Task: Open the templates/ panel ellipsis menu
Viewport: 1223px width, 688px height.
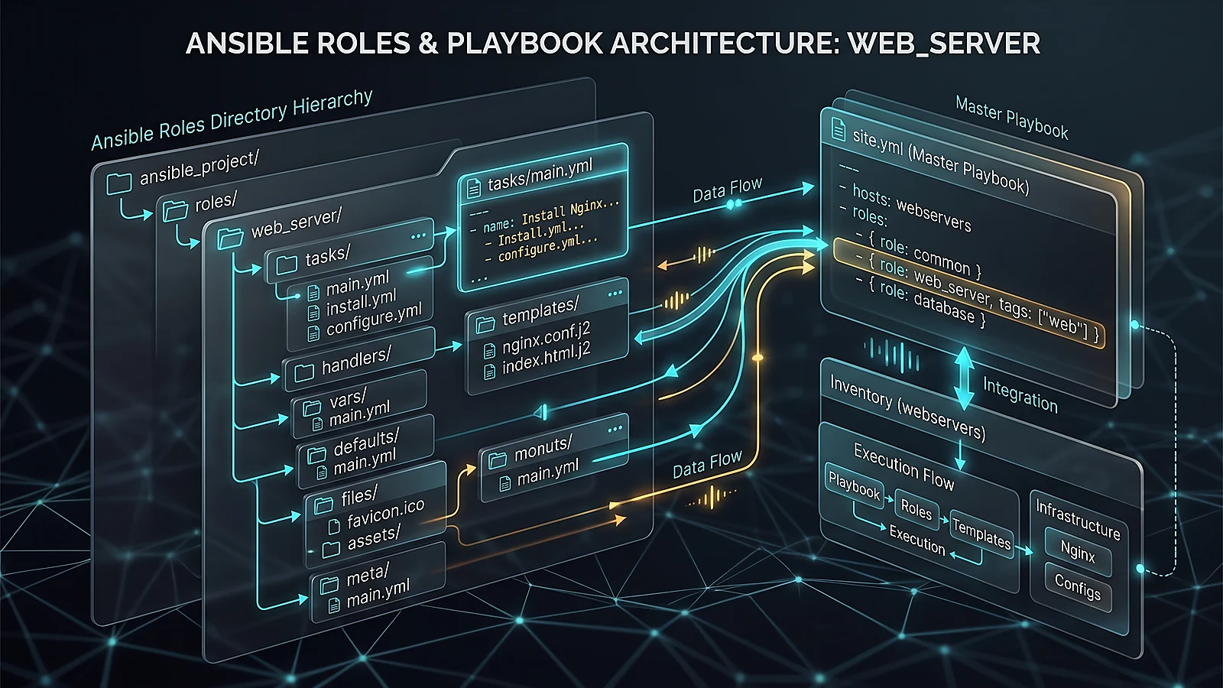Action: point(615,294)
